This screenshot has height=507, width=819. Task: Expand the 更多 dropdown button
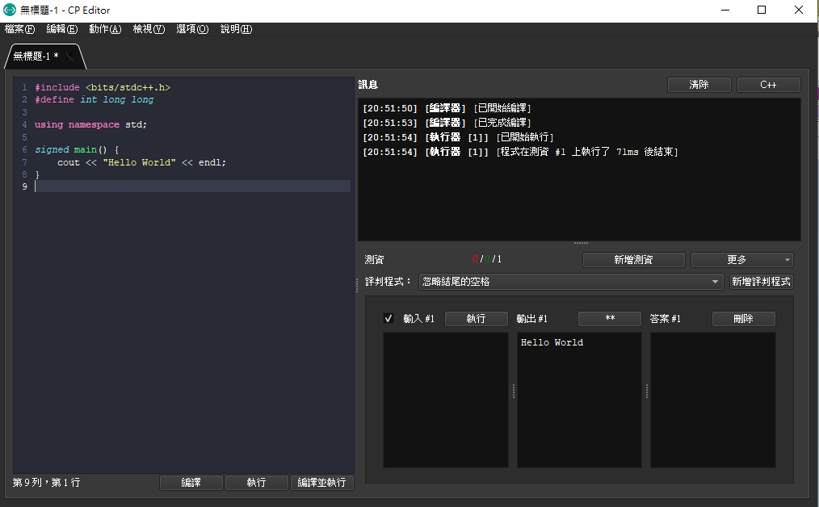pyautogui.click(x=741, y=260)
